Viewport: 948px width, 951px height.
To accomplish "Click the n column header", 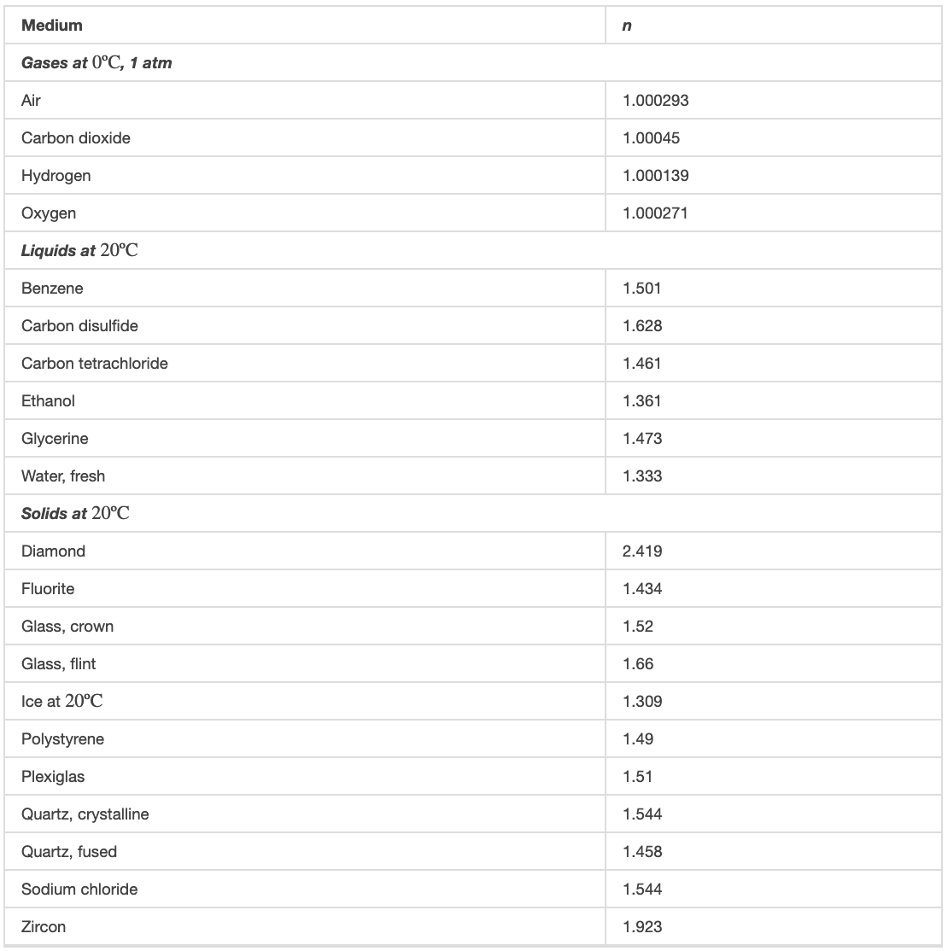I will [x=628, y=26].
